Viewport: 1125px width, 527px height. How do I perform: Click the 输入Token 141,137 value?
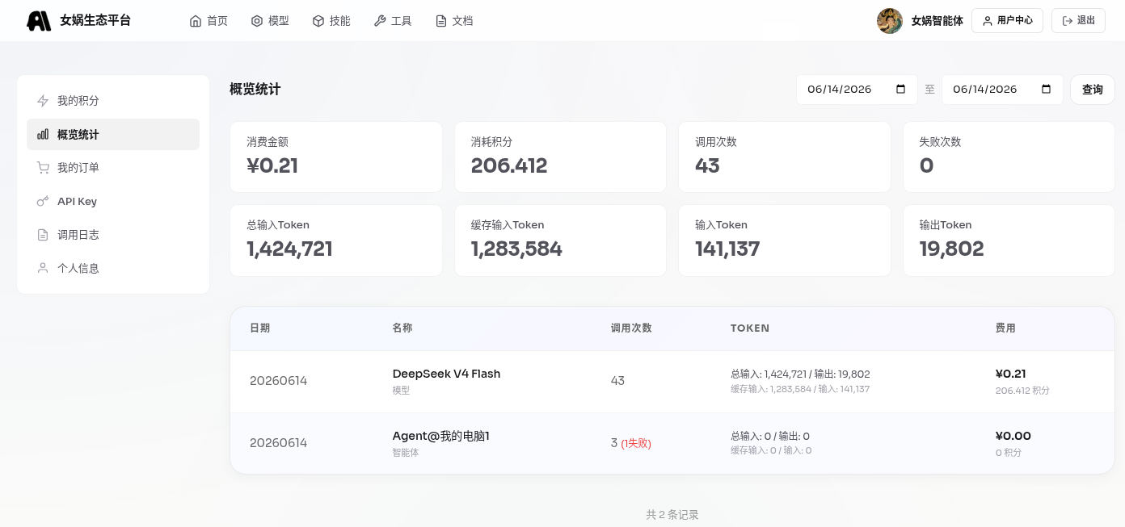(x=727, y=249)
